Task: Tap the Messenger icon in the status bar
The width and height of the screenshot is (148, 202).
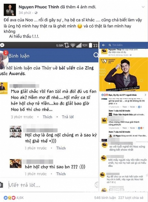Action: (2, 45)
